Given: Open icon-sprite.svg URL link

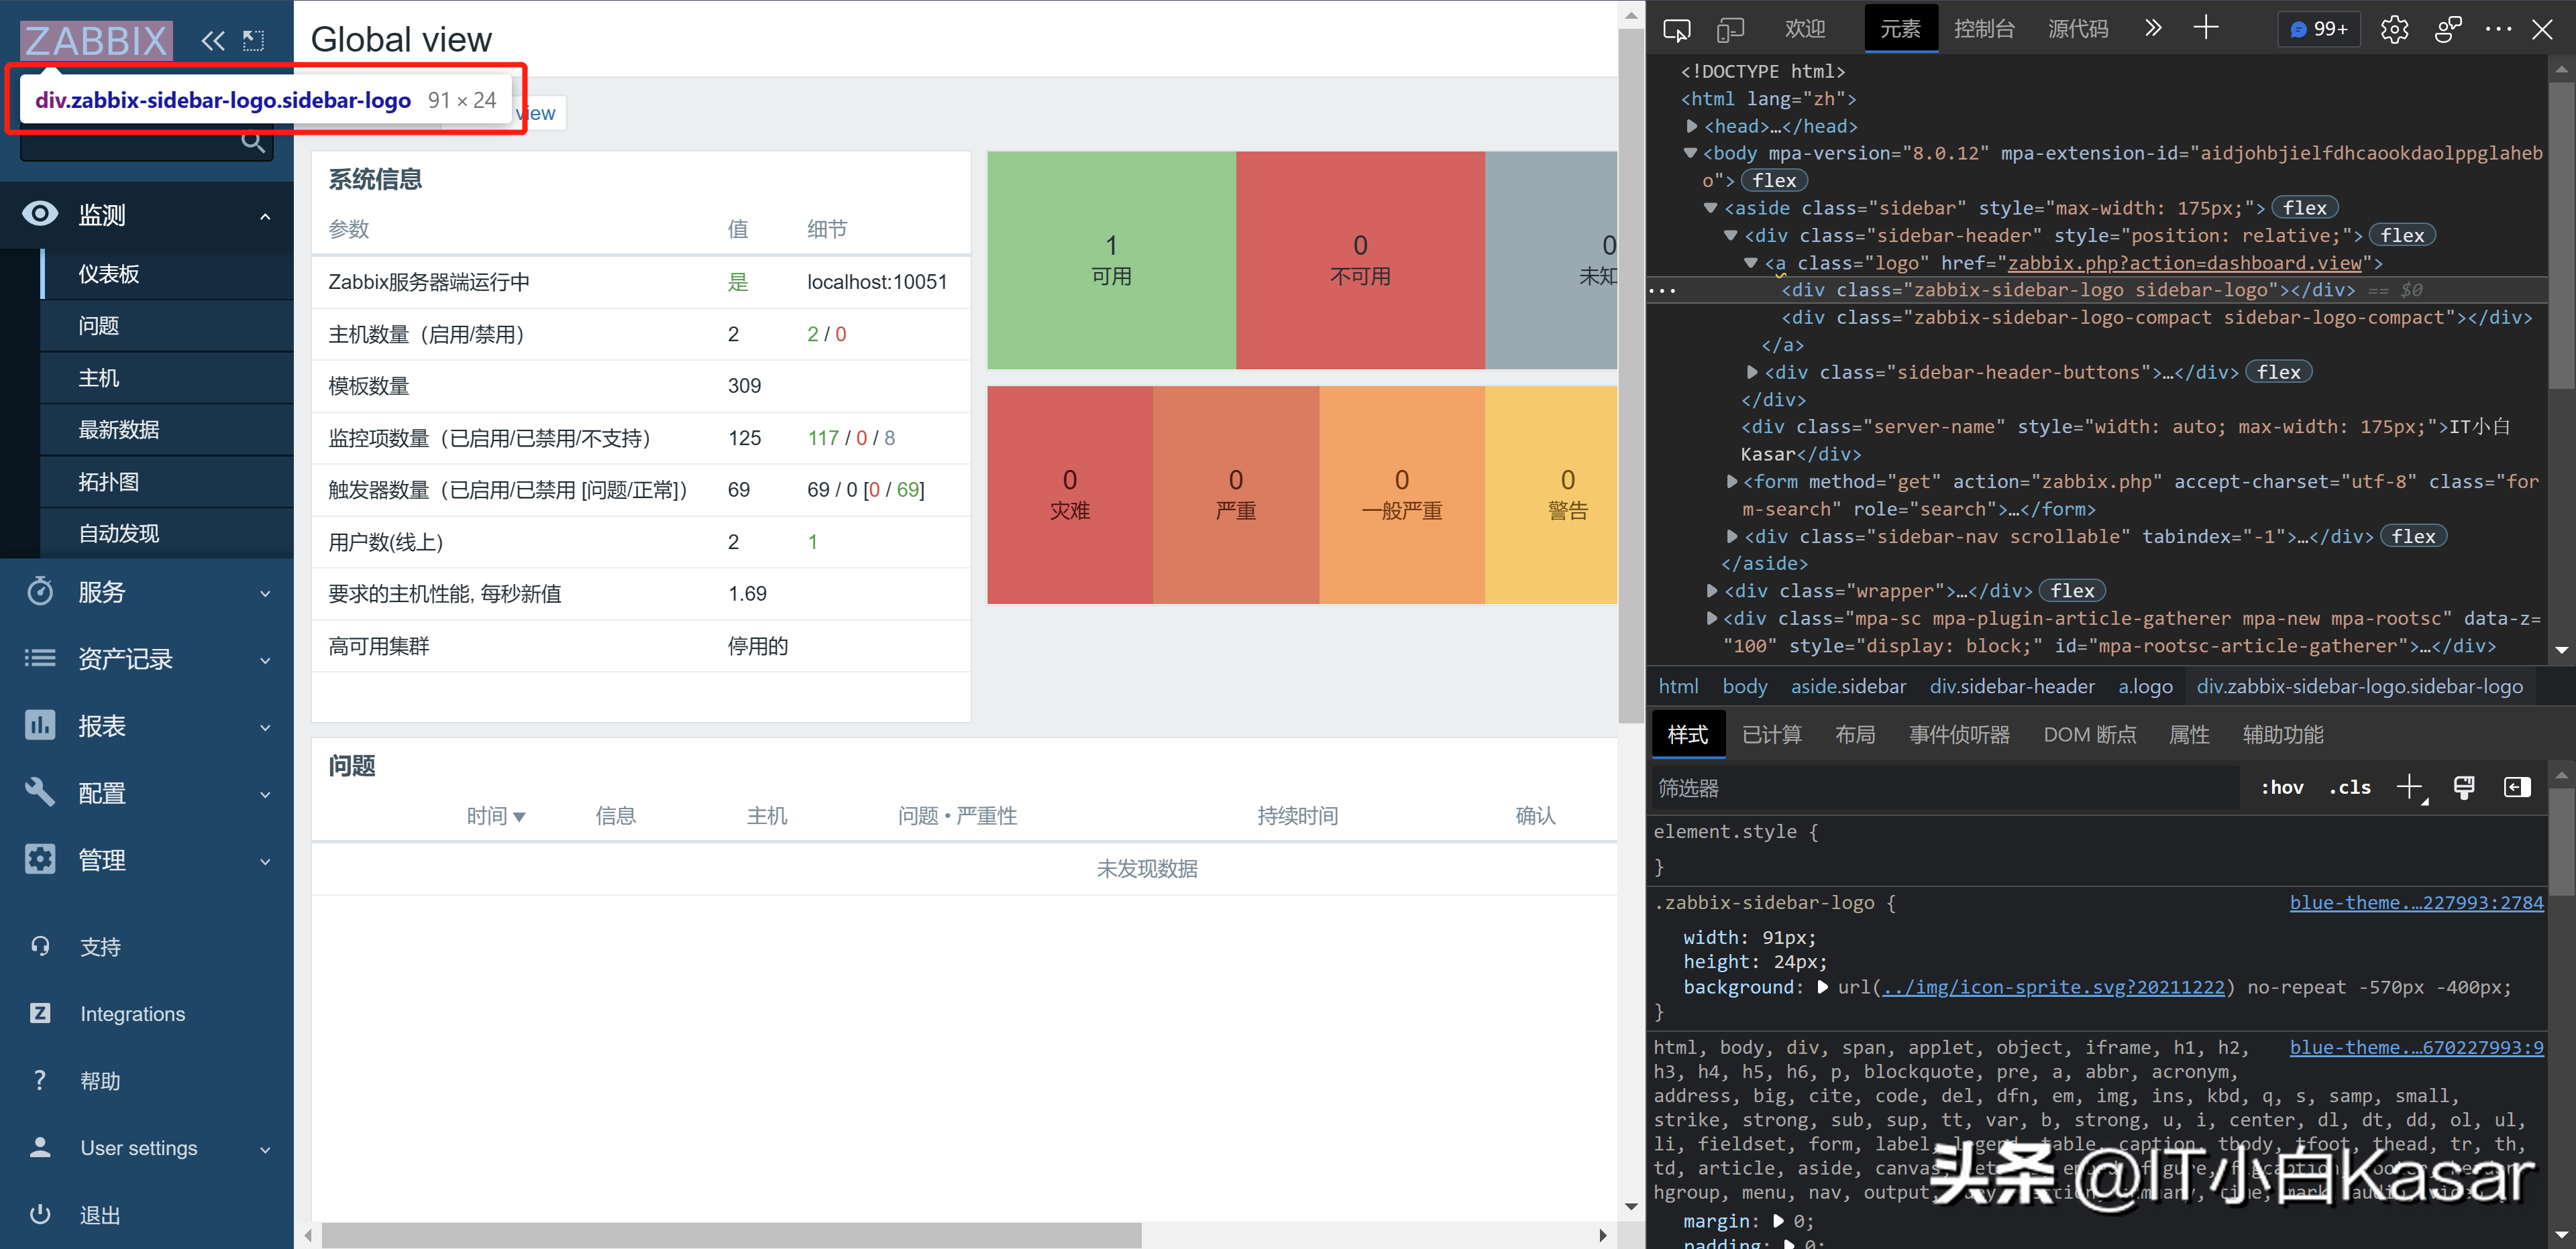Looking at the screenshot, I should coord(2053,988).
